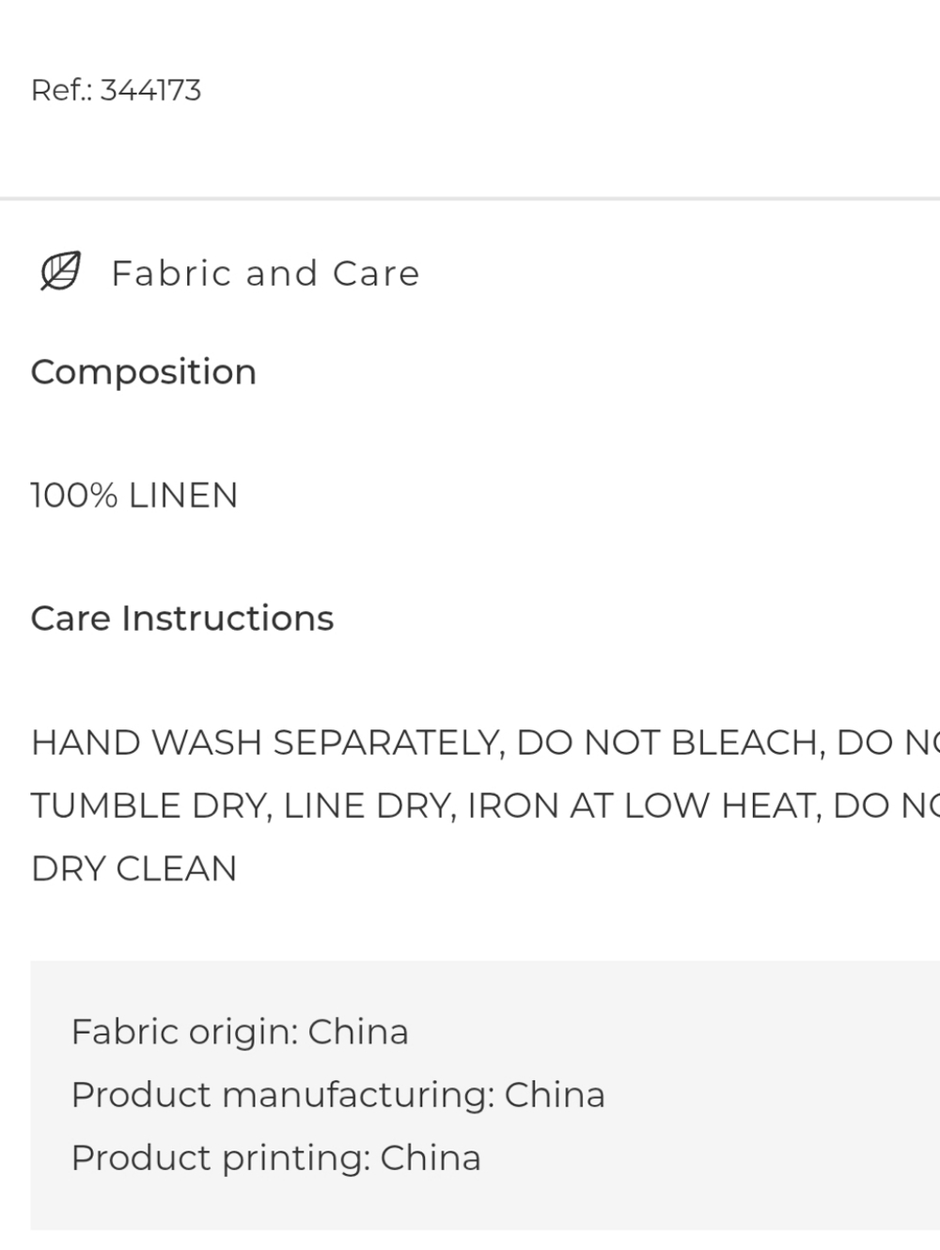Click the DRY CLEAN text

pyautogui.click(x=133, y=868)
